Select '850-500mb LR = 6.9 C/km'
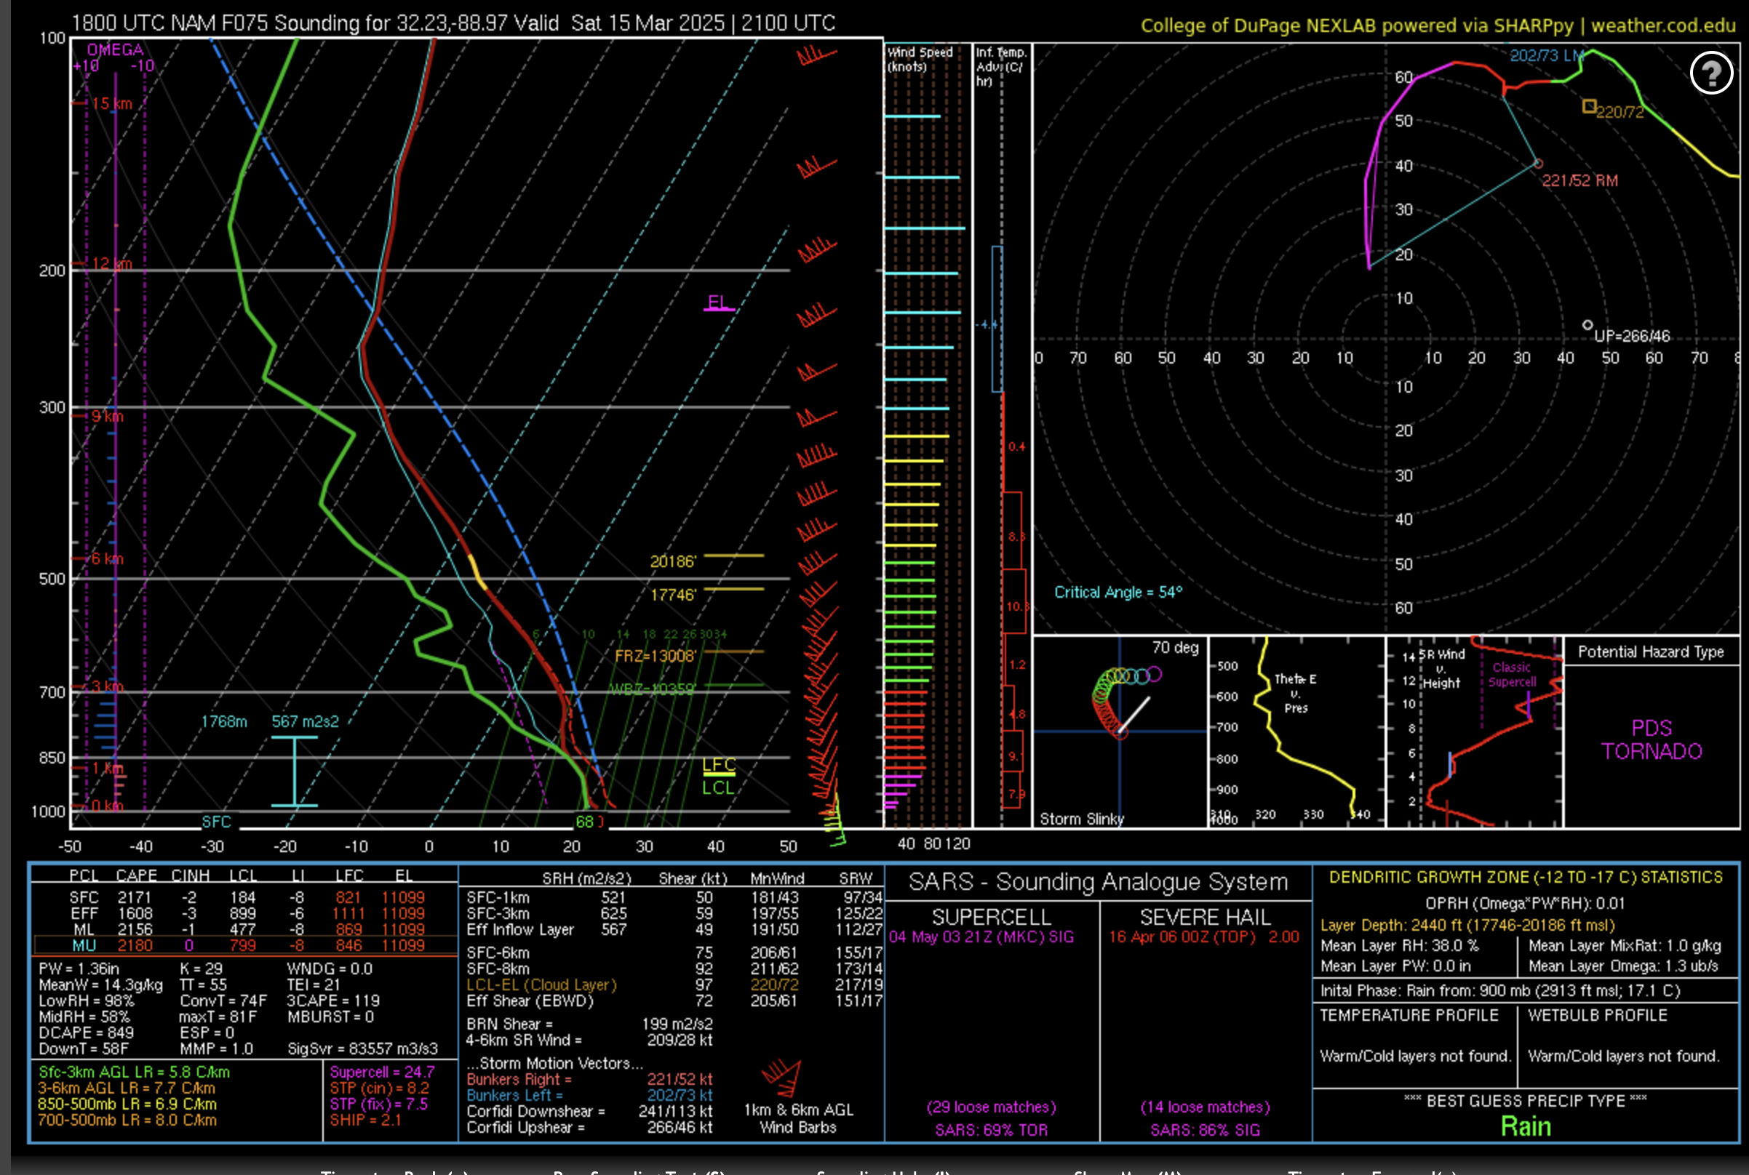Screen dimensions: 1749x1175 pos(127,1104)
